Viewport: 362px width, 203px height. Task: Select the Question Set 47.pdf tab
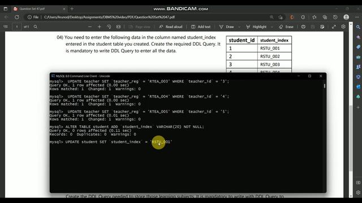pos(39,9)
